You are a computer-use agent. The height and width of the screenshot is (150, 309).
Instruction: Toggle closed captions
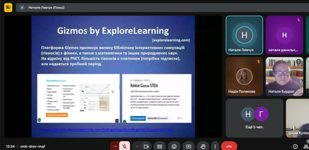[x=160, y=147]
